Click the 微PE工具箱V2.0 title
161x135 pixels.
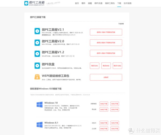pyautogui.click(x=53, y=41)
